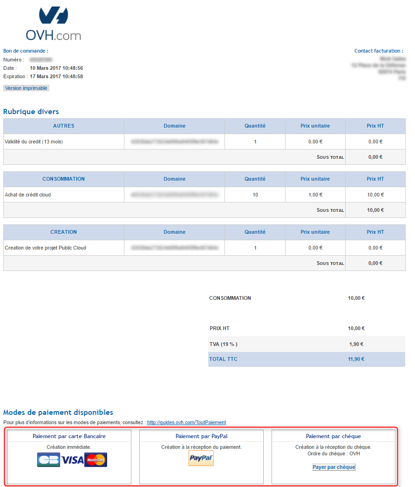Click the Contact facturation label

(x=379, y=51)
